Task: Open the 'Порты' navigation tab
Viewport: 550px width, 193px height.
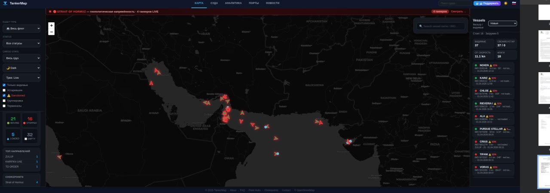Action: (x=254, y=3)
